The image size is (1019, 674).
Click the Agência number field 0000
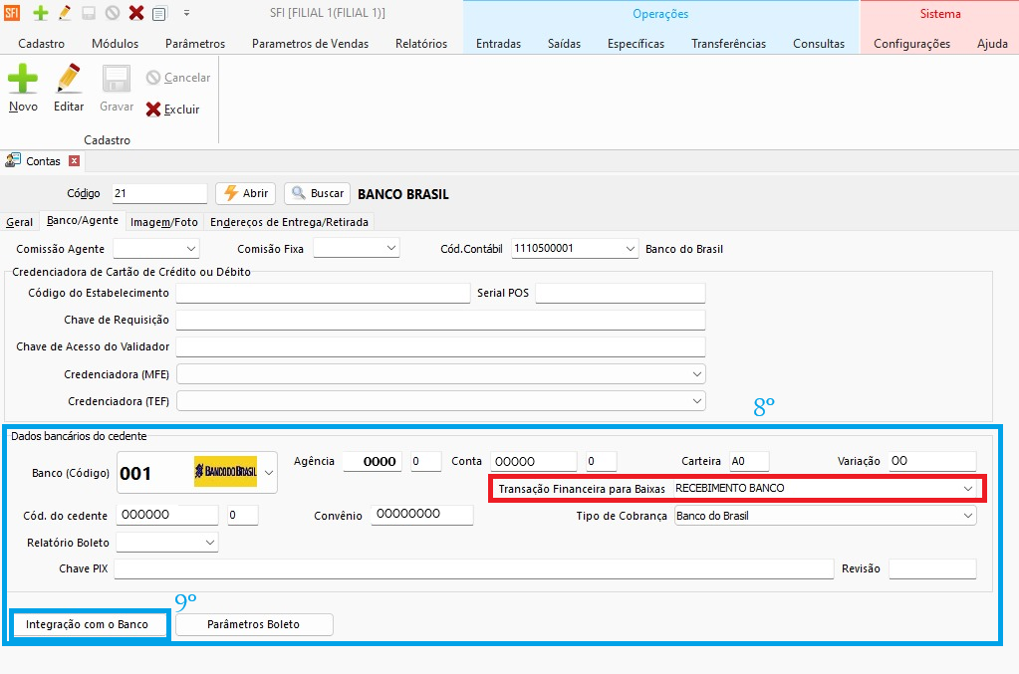(x=373, y=462)
